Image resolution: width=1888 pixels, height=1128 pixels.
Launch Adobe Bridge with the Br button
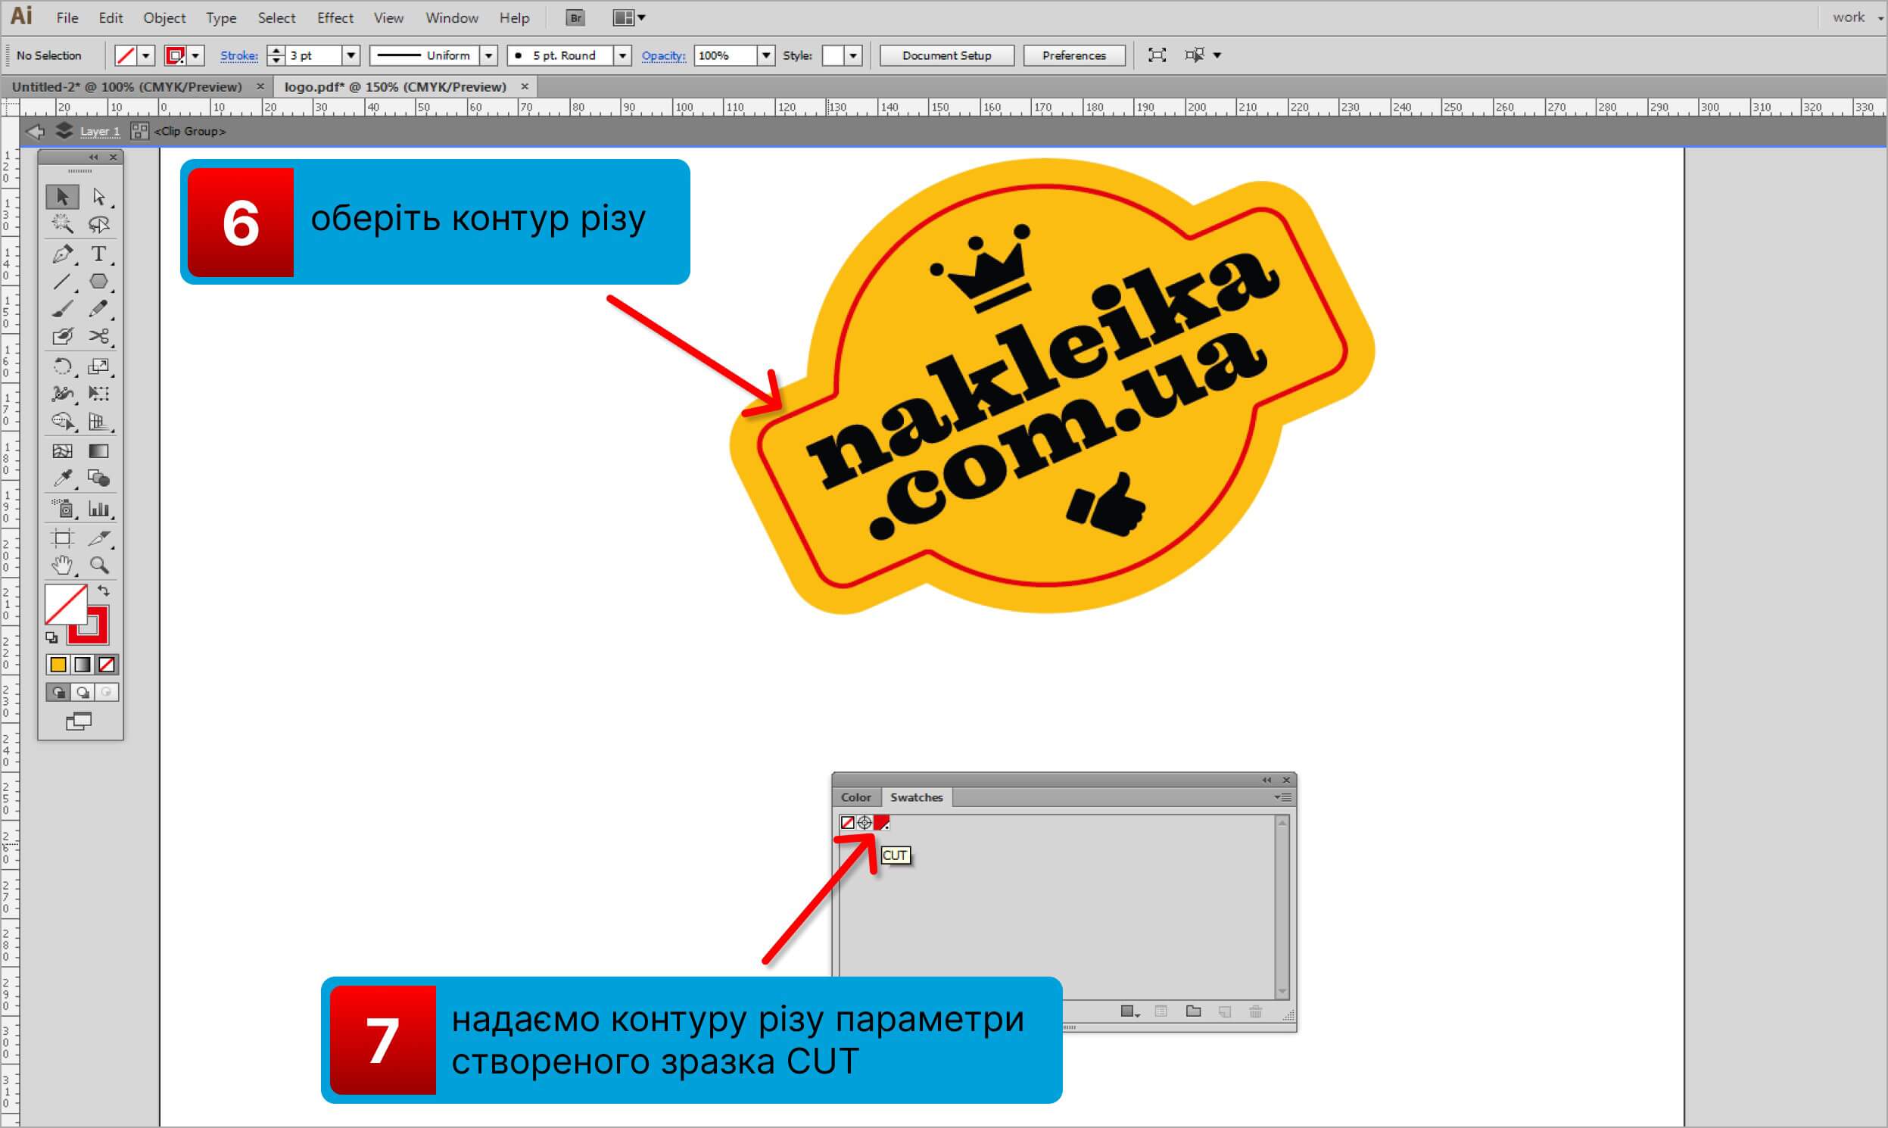point(575,17)
